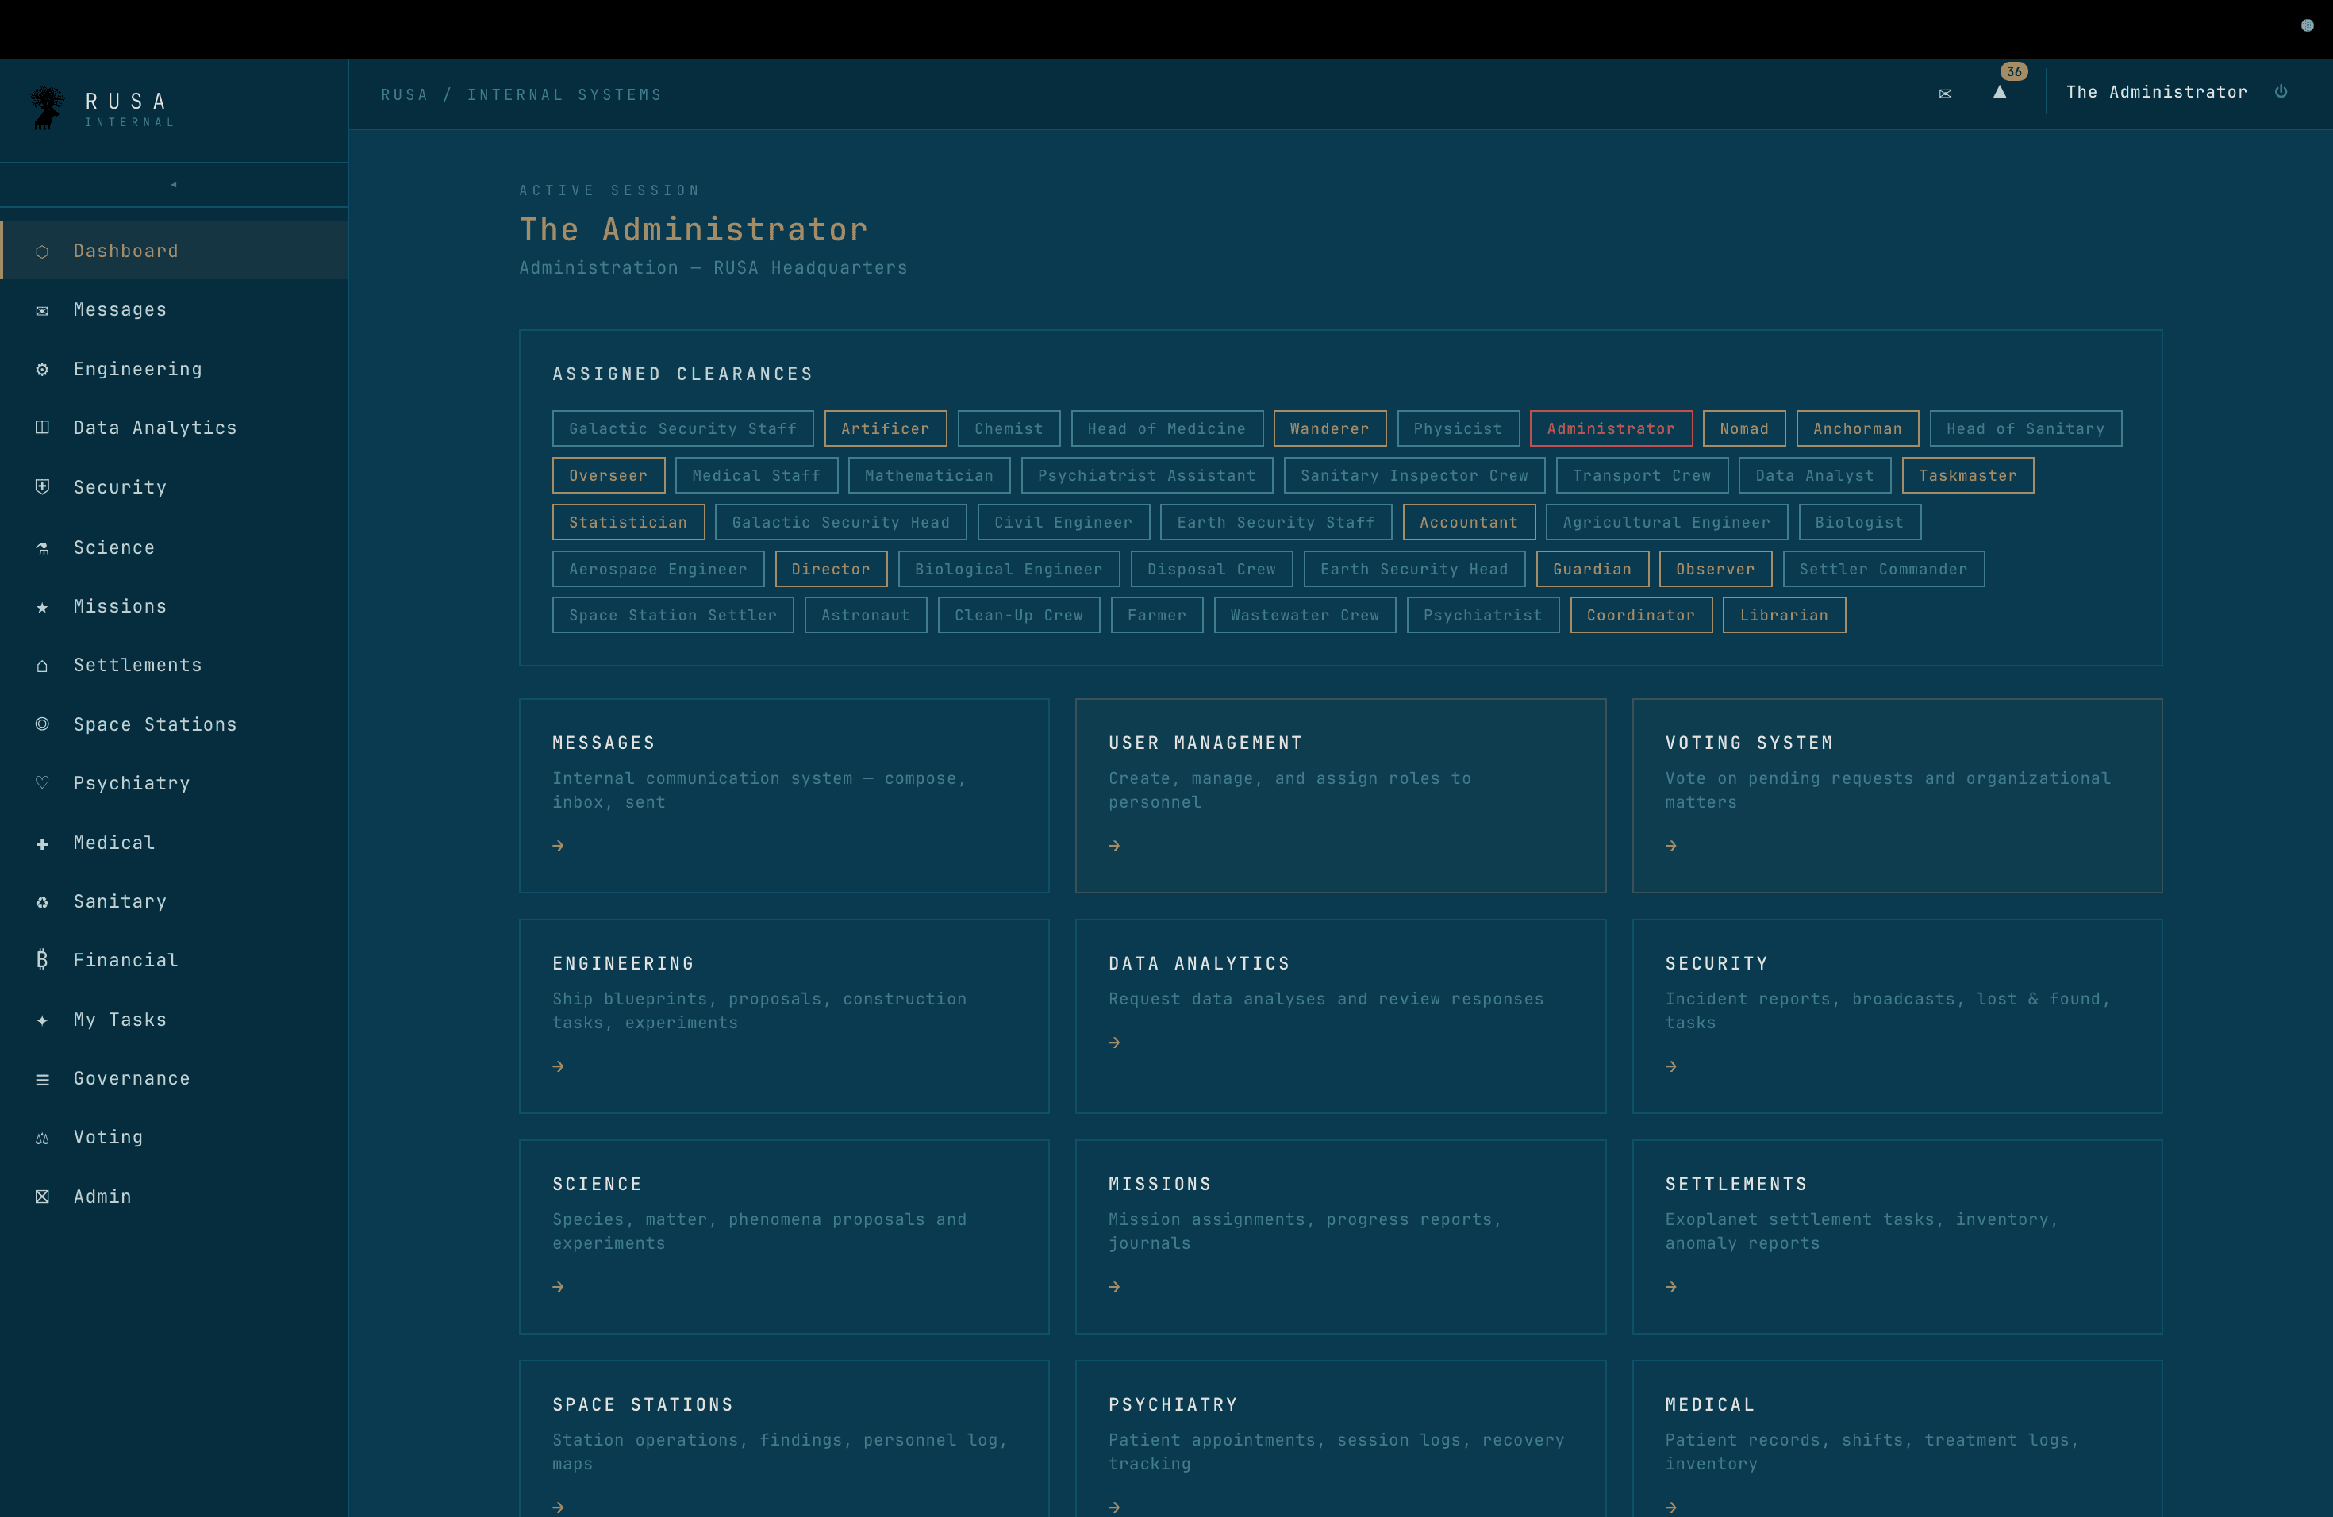Click the Data Analytics panel icon
The image size is (2333, 1517).
click(x=42, y=428)
